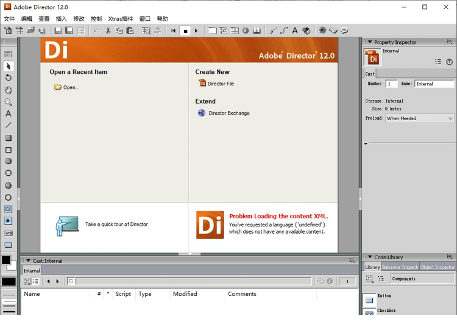This screenshot has width=457, height=327.
Task: Open the Script window icon
Action: 333,31
